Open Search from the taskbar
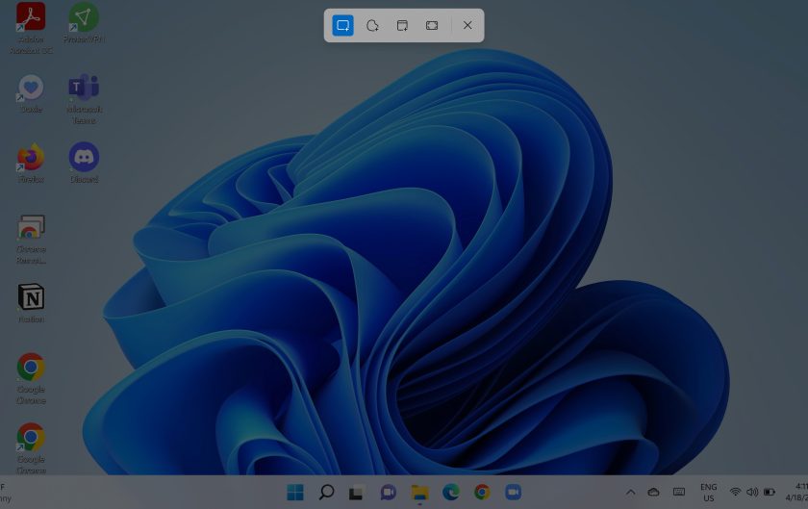 tap(326, 493)
